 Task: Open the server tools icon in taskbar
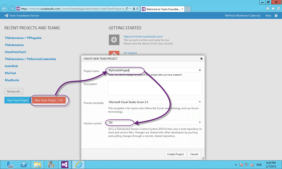pyautogui.click(x=51, y=164)
